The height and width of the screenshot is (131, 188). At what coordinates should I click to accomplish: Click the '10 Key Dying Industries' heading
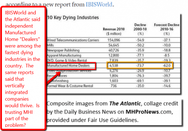[73, 18]
